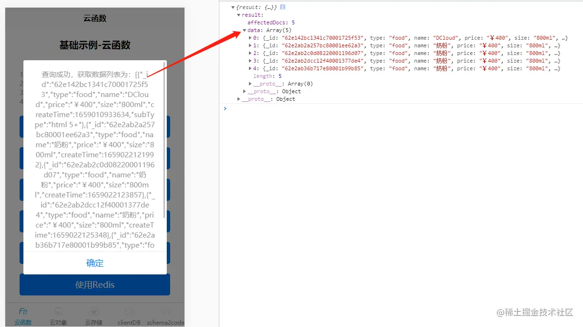583x327 pixels.
Task: Collapse the top-level {result: {…}} object
Action: pos(233,7)
